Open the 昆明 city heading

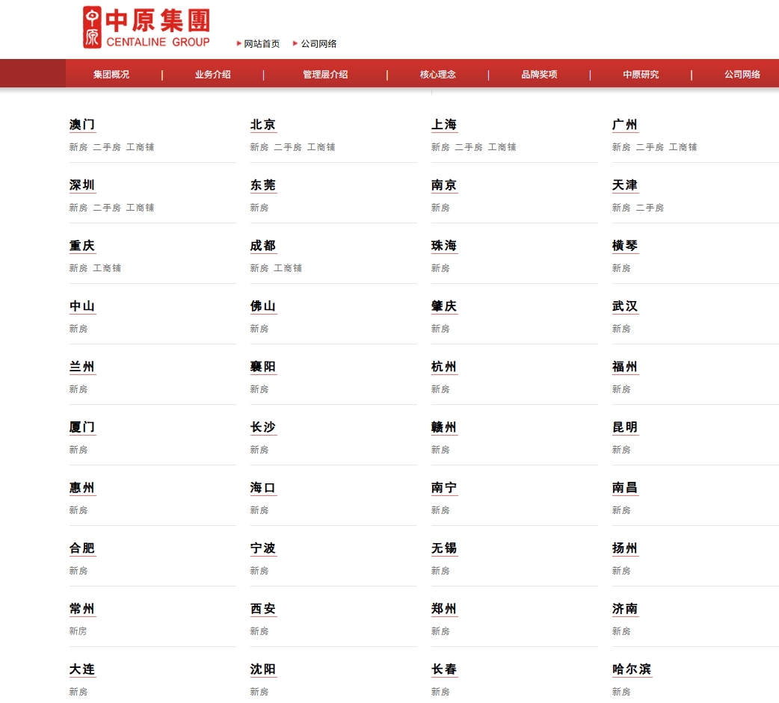click(x=624, y=427)
